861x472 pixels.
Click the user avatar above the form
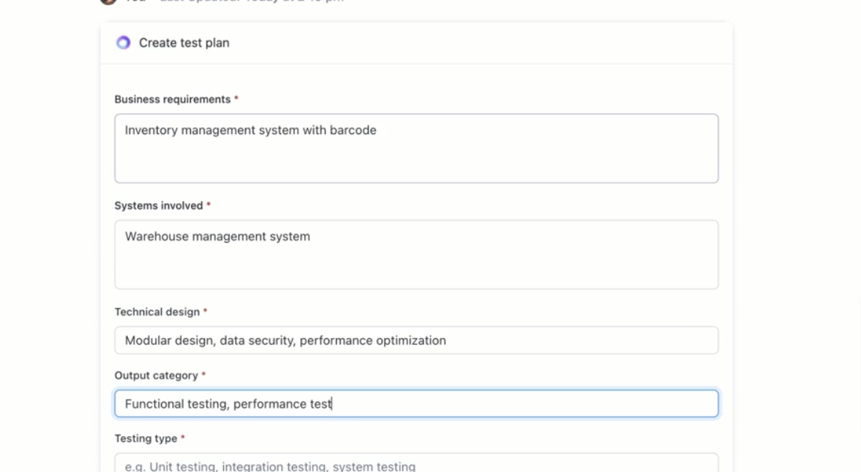(x=109, y=2)
